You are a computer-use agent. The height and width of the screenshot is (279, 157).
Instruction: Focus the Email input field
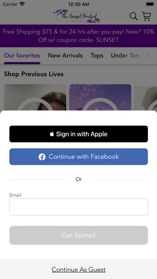pyautogui.click(x=79, y=207)
